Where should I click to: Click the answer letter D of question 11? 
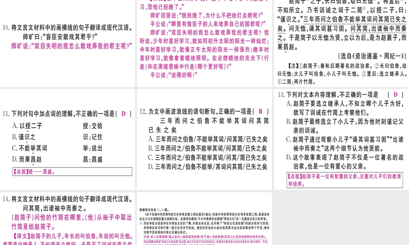(124, 114)
